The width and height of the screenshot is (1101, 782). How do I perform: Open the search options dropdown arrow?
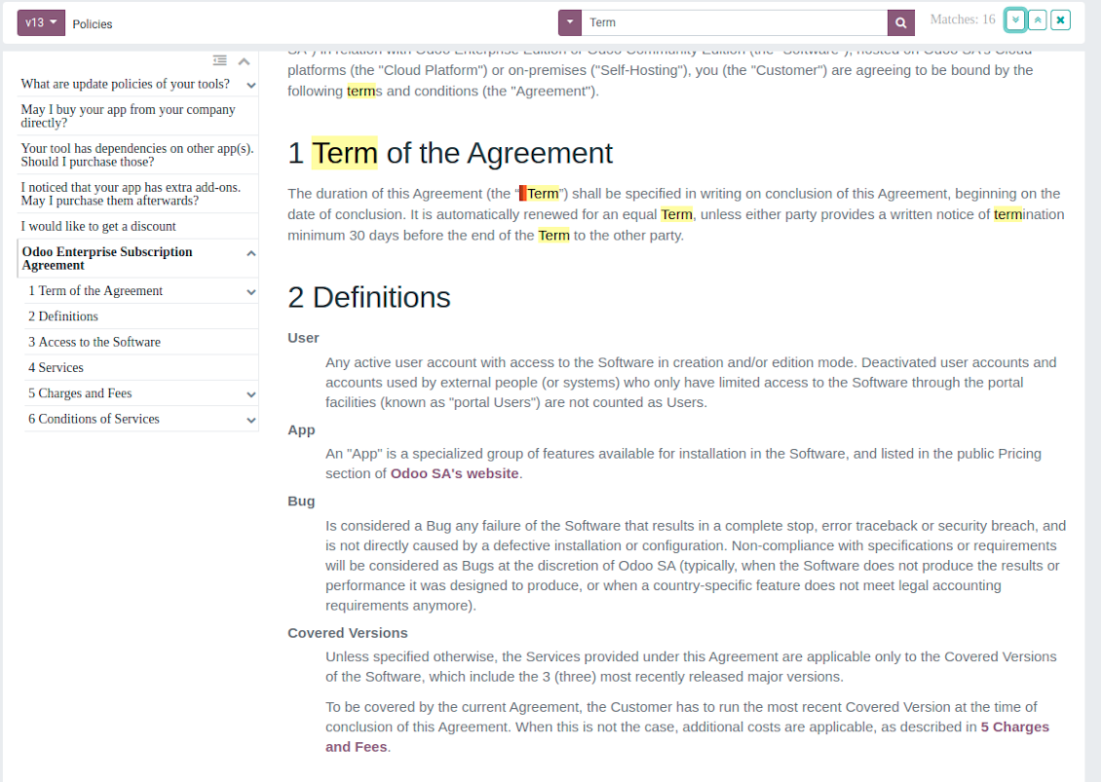pyautogui.click(x=569, y=23)
